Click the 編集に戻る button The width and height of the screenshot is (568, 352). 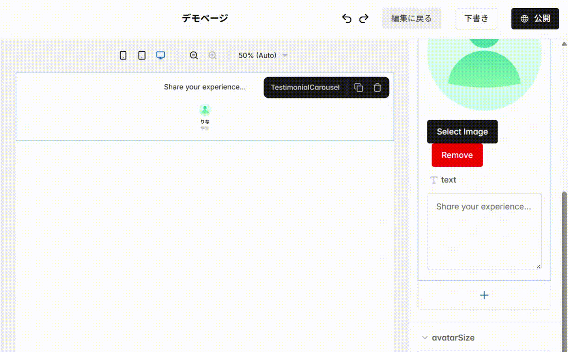[411, 18]
